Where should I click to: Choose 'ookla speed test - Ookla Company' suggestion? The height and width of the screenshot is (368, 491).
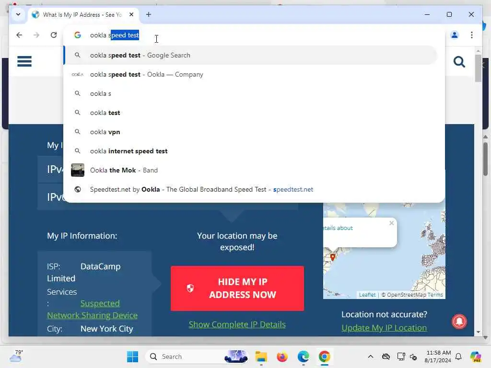point(250,74)
